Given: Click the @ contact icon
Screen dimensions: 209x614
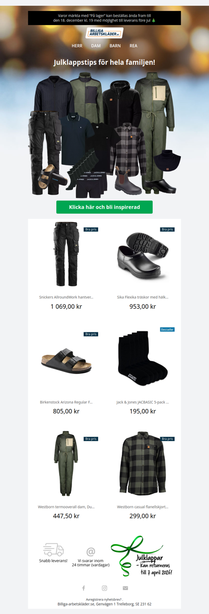Looking at the screenshot, I should click(x=91, y=551).
